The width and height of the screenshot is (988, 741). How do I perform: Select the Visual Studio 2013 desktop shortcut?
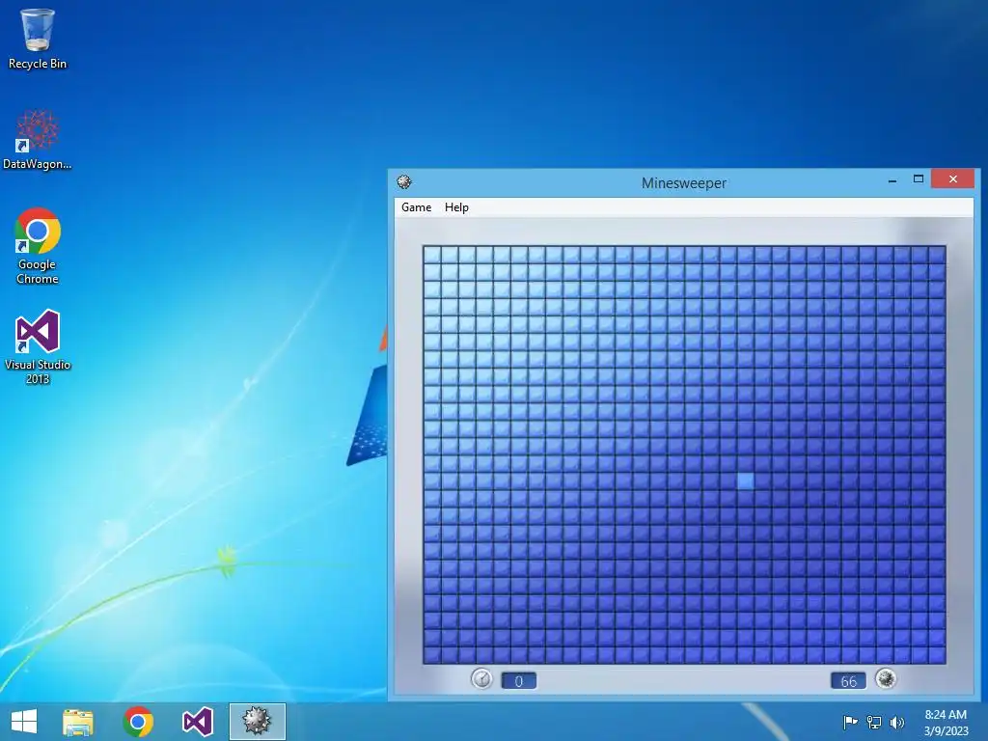38,346
